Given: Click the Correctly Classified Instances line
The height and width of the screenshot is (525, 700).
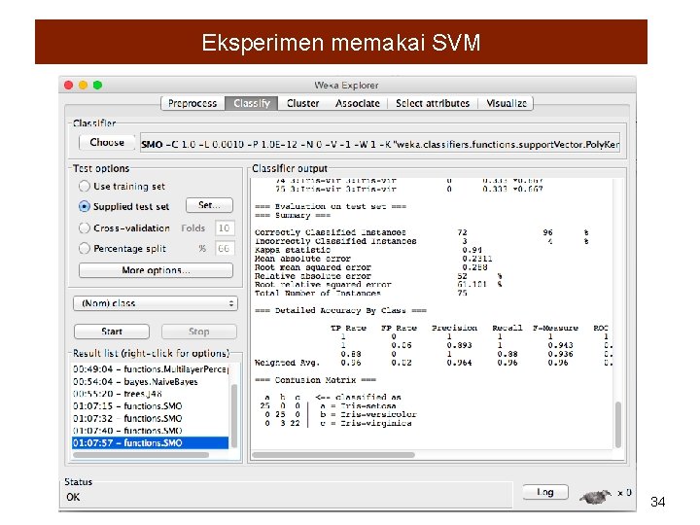Looking at the screenshot, I should click(x=422, y=232).
